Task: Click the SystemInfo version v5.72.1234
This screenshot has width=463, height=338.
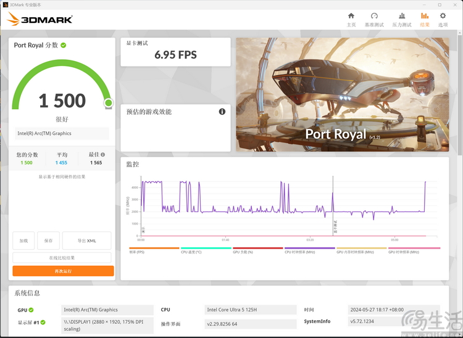Action: tap(394, 321)
